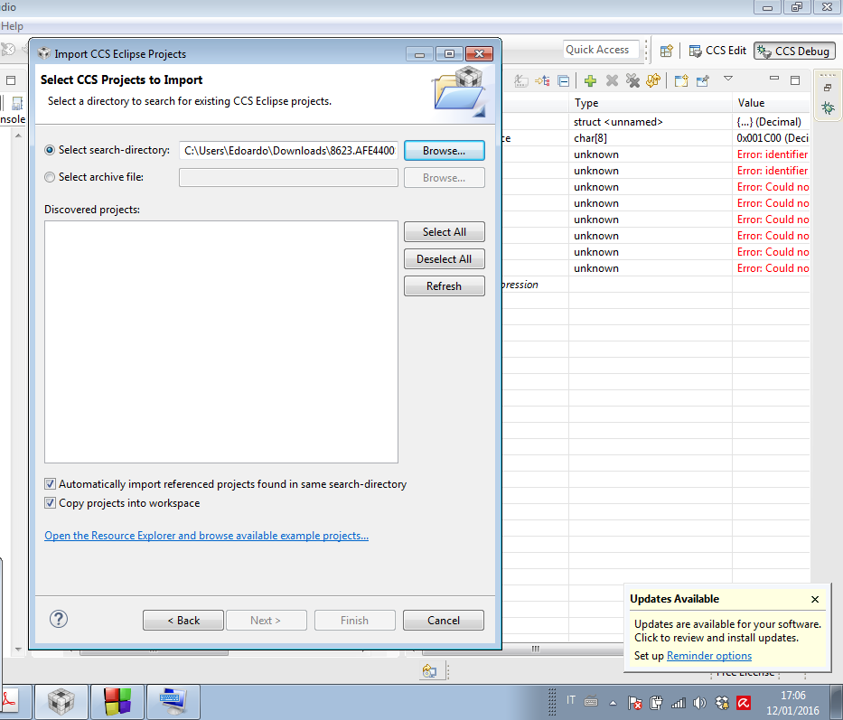This screenshot has height=720, width=843.
Task: Click the Deselect All button
Action: (x=444, y=259)
